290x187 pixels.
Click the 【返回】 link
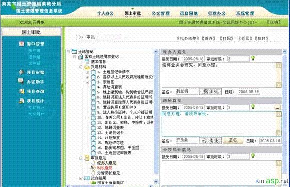coord(245,38)
